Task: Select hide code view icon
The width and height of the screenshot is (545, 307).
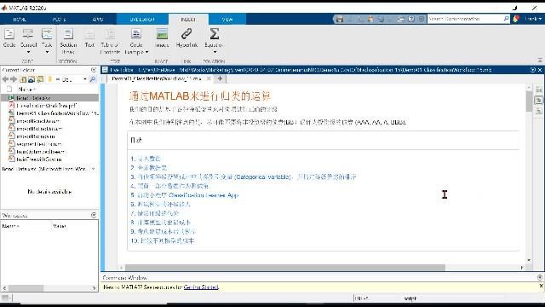Action: tap(539, 111)
